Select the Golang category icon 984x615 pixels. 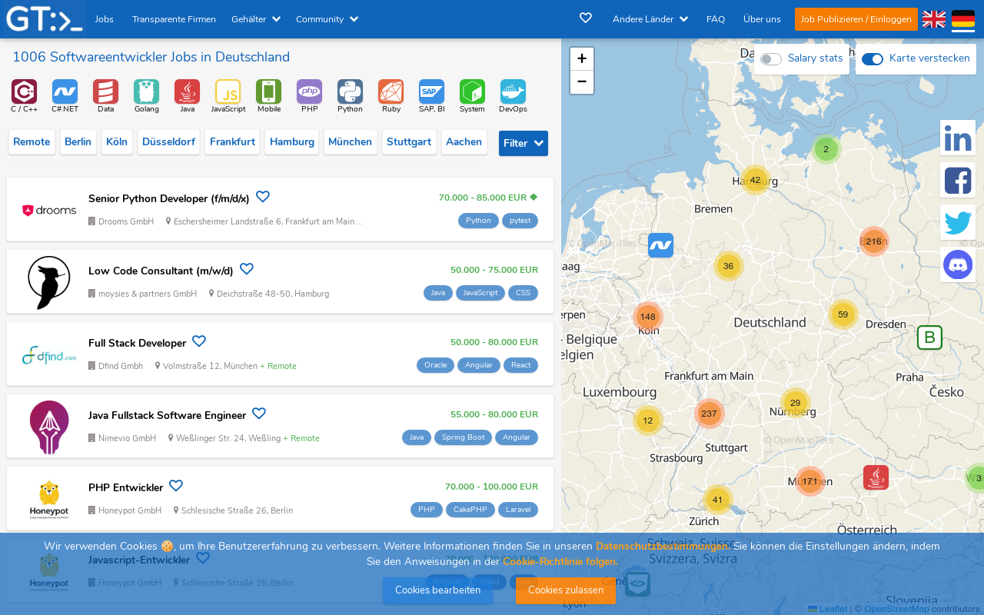tap(146, 91)
